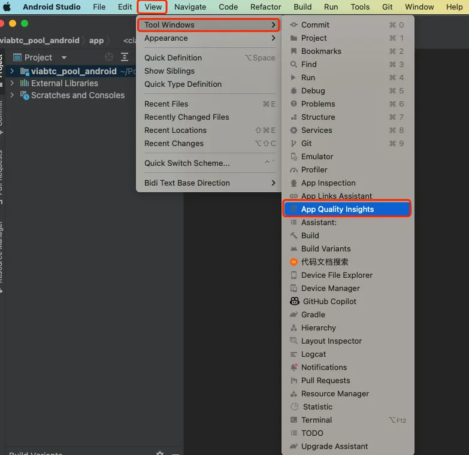
Task: Click the locate target icon in Project panel
Action: click(x=109, y=57)
